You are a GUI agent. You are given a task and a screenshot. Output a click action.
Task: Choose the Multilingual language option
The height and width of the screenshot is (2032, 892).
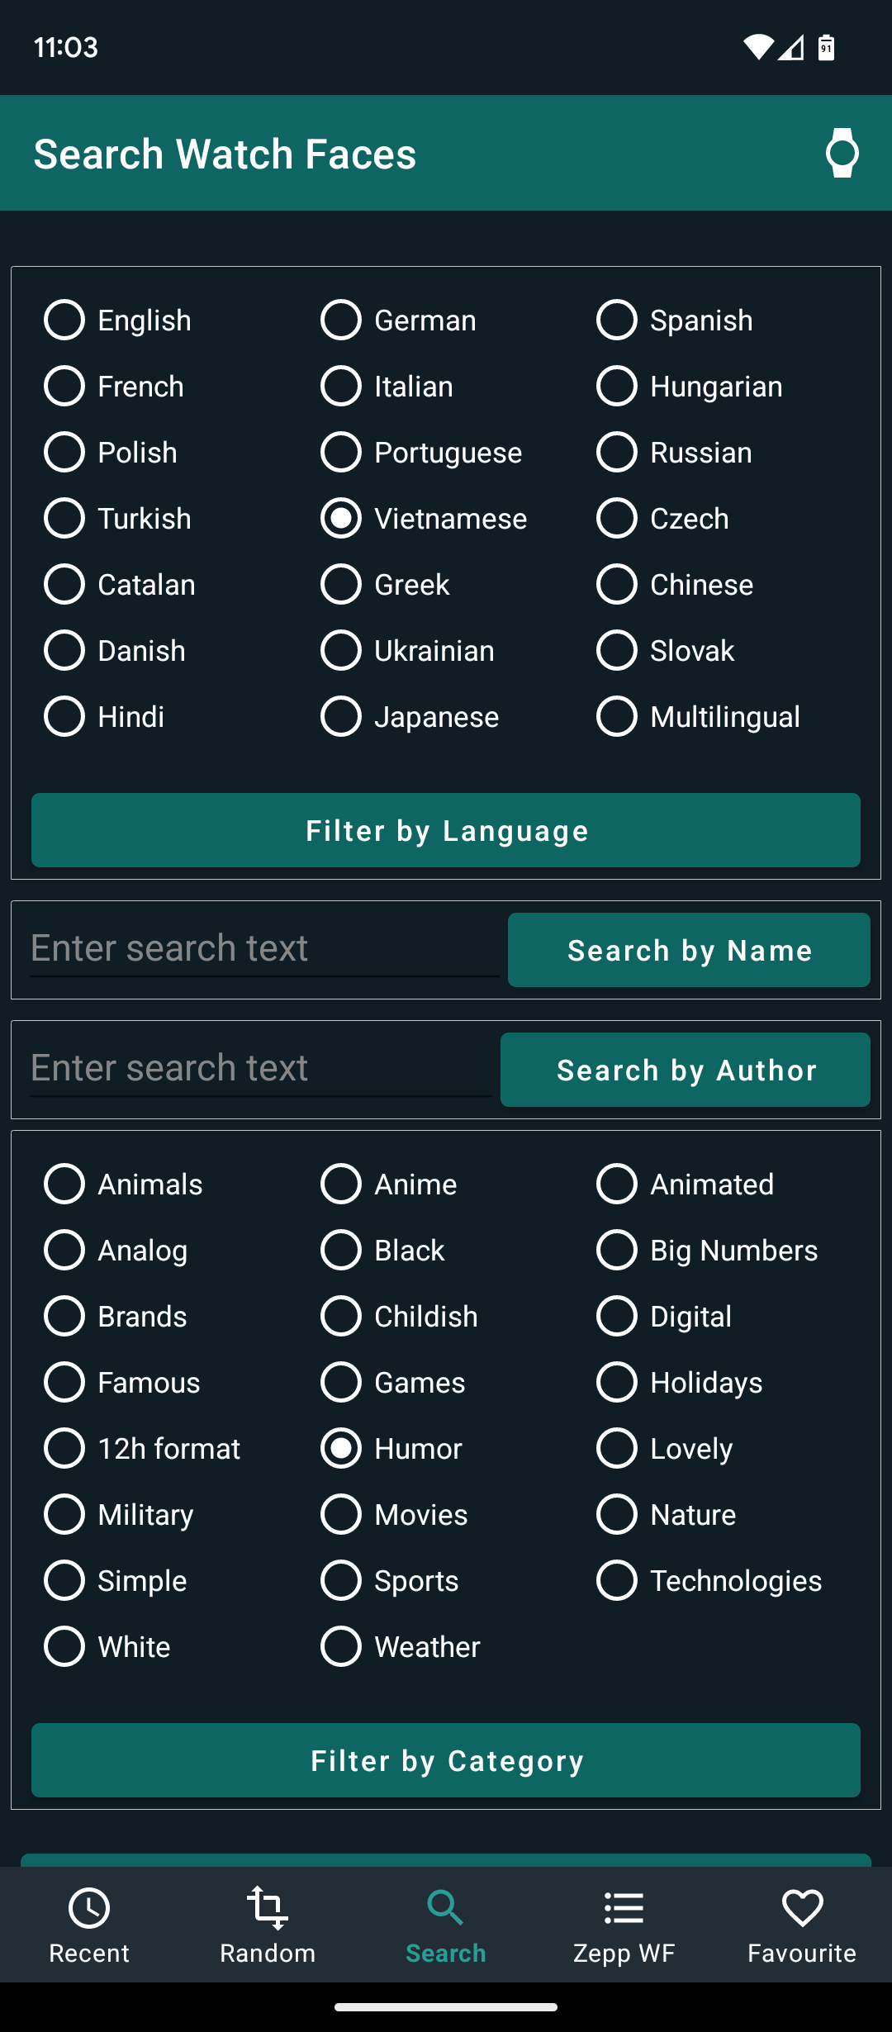point(617,717)
